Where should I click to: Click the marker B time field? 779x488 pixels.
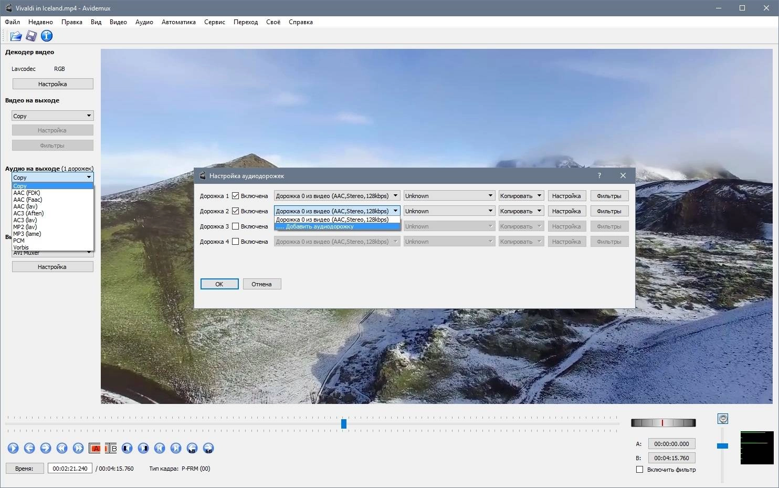[671, 458]
